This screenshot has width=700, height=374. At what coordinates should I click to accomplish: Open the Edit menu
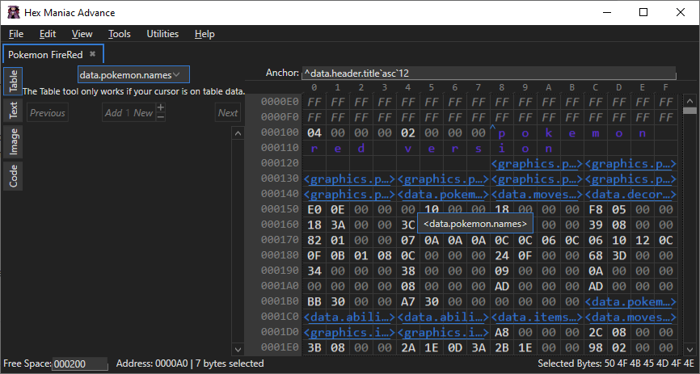pos(48,34)
